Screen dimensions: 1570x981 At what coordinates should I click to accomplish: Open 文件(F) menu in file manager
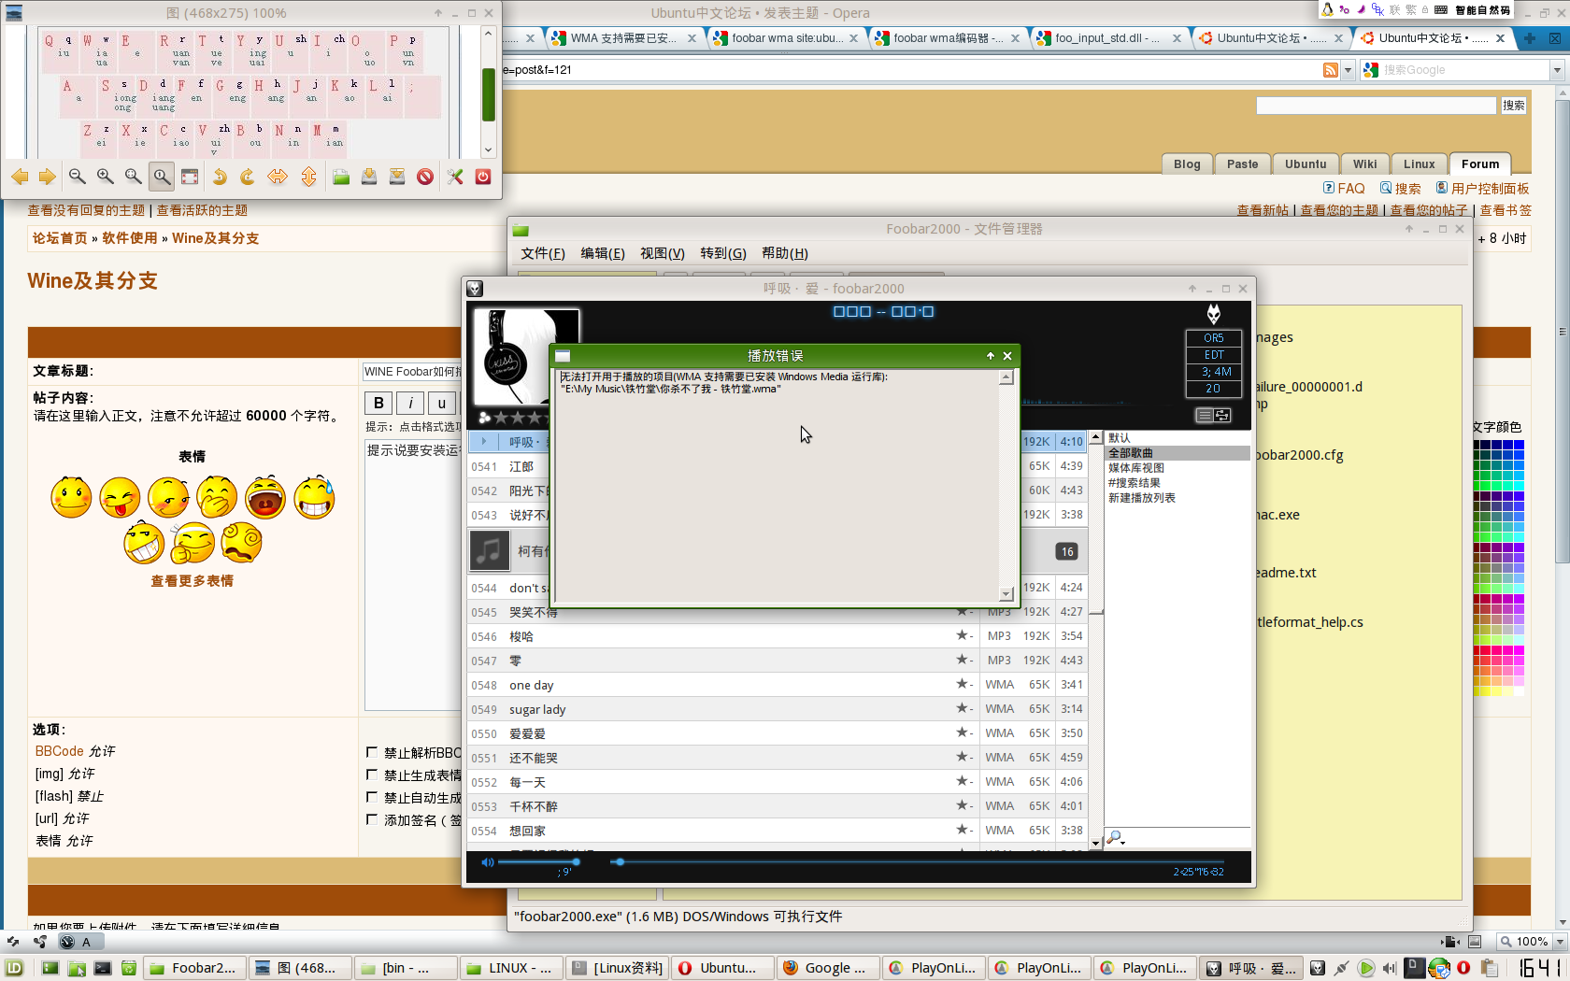[543, 253]
